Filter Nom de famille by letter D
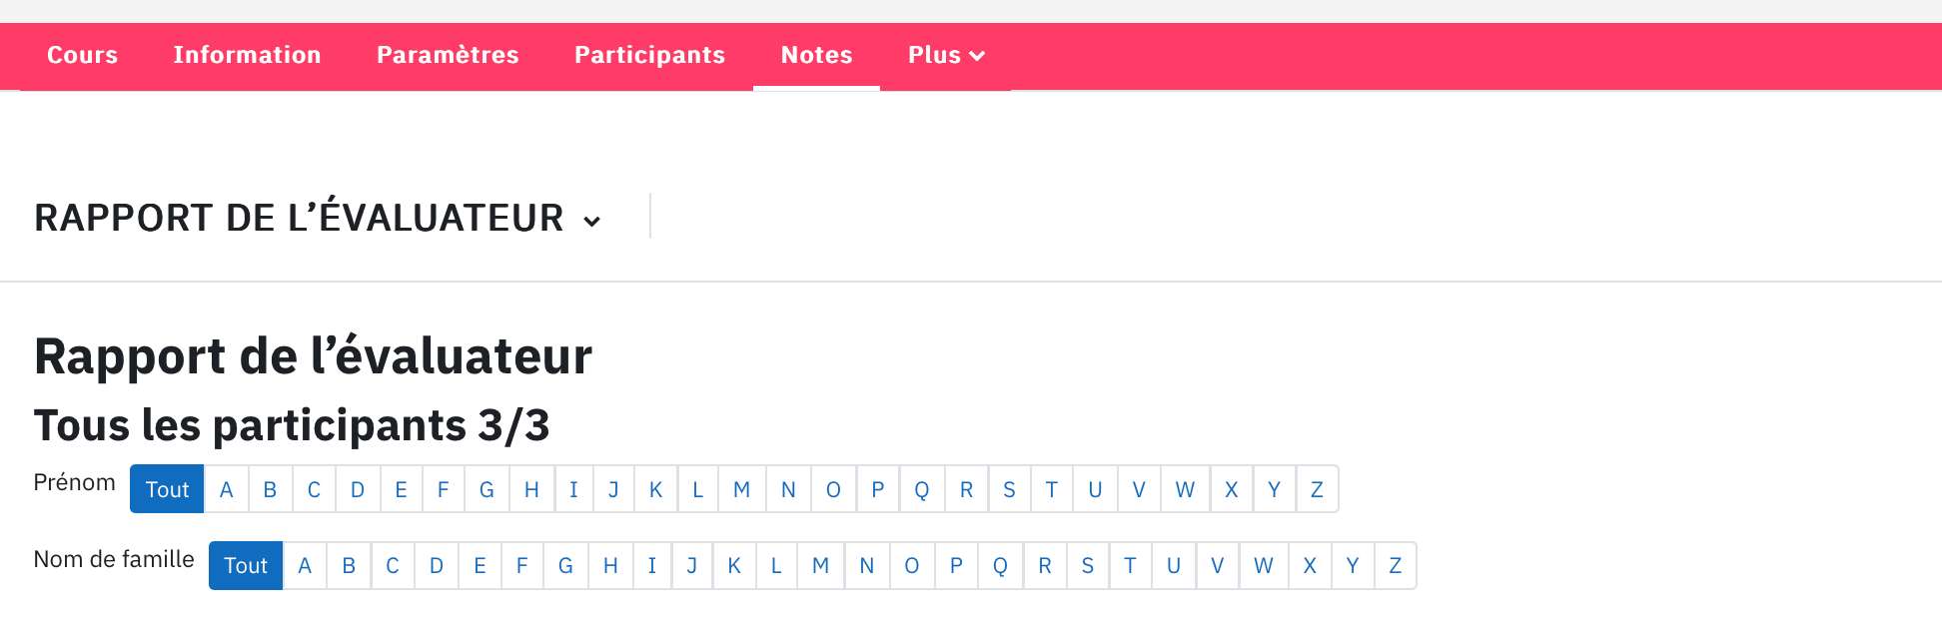Viewport: 1942px width, 631px height. [437, 565]
